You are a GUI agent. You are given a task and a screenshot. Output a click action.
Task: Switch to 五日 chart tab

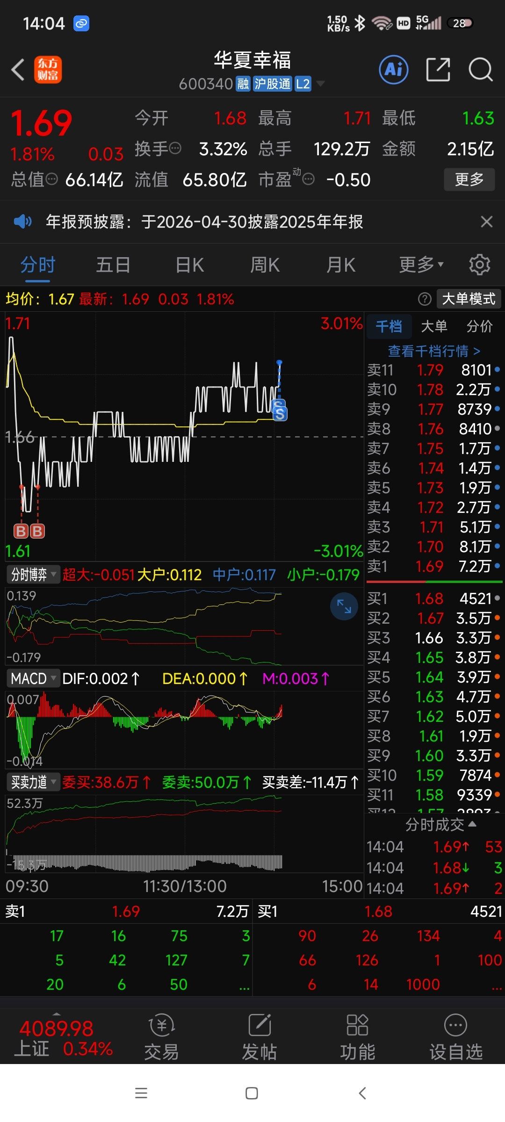point(113,265)
